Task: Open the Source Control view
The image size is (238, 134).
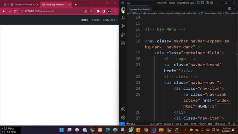Action: tap(123, 26)
